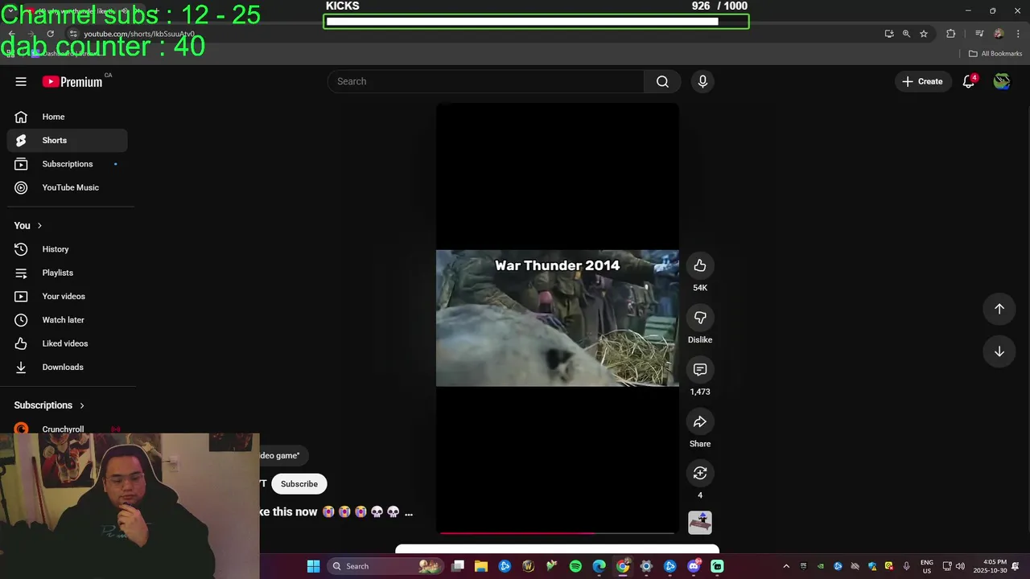Click the YouTube search field
This screenshot has height=579, width=1030.
pos(485,81)
